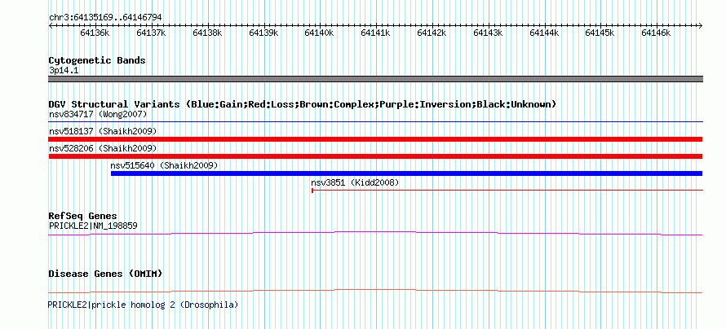Image resolution: width=726 pixels, height=329 pixels.
Task: Select the red nsv528206 loss bar
Action: tap(375, 156)
